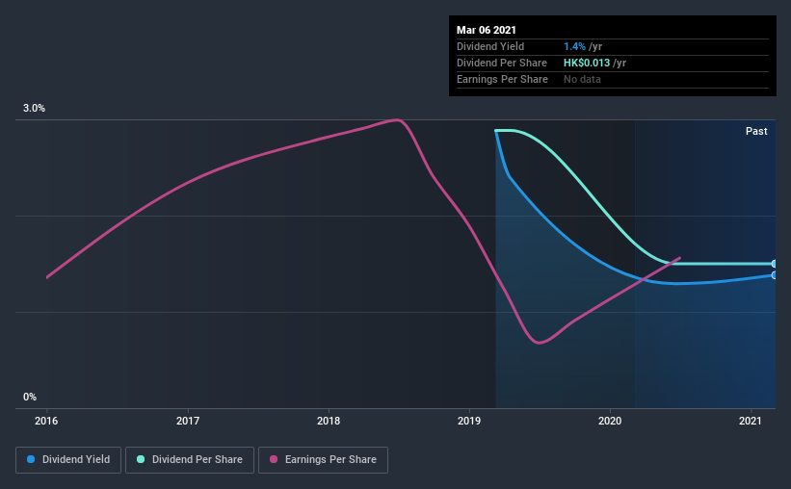This screenshot has height=489, width=791.
Task: Click the Mar 06 2021 tooltip date
Action: point(487,30)
